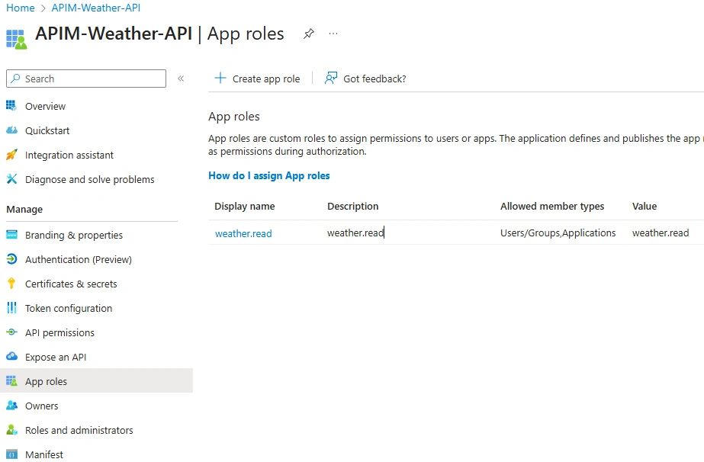Open Diagnose and solve problems

pyautogui.click(x=90, y=180)
